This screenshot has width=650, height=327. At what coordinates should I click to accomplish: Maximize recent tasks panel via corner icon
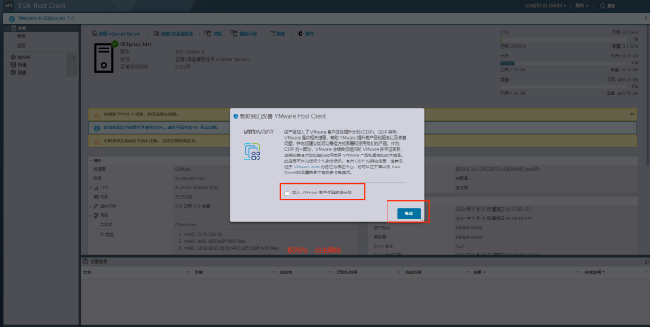(x=647, y=262)
